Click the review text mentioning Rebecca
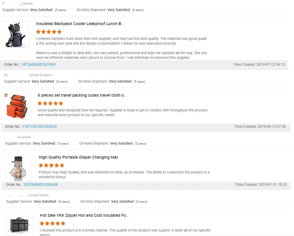This screenshot has height=236, width=294. 121,55
